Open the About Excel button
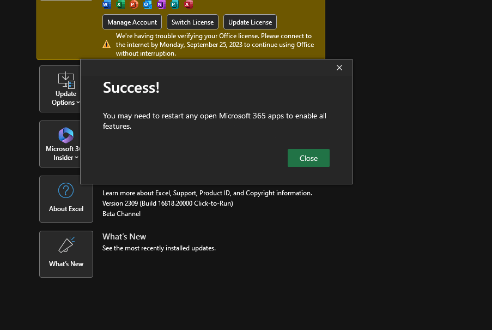 coord(66,199)
